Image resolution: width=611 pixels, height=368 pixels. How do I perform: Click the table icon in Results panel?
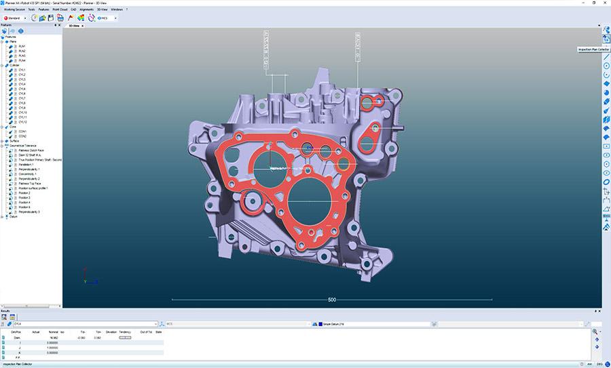click(12, 317)
